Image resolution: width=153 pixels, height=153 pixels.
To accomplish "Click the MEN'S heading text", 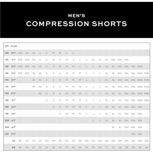I will 76,16.
